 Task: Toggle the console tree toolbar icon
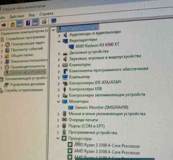(19, 23)
